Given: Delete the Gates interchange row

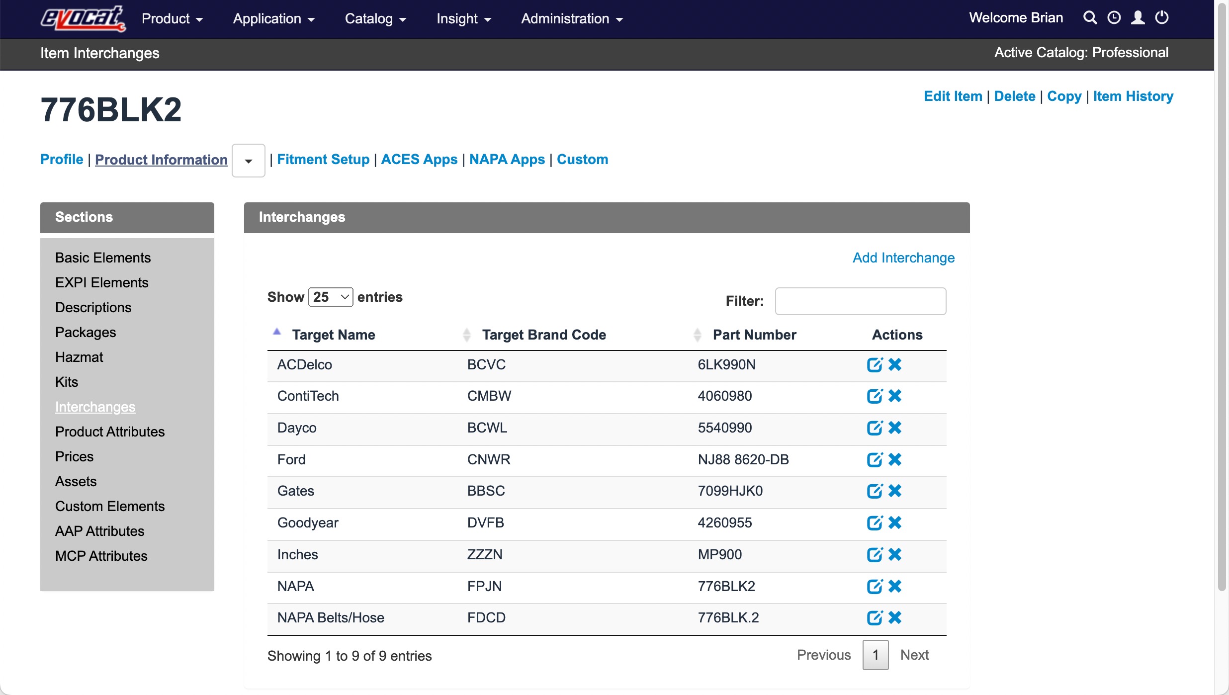Looking at the screenshot, I should tap(895, 491).
